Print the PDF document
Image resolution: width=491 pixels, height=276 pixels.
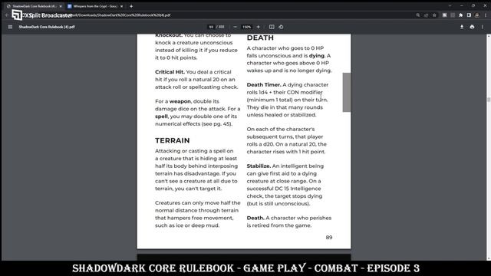click(472, 27)
